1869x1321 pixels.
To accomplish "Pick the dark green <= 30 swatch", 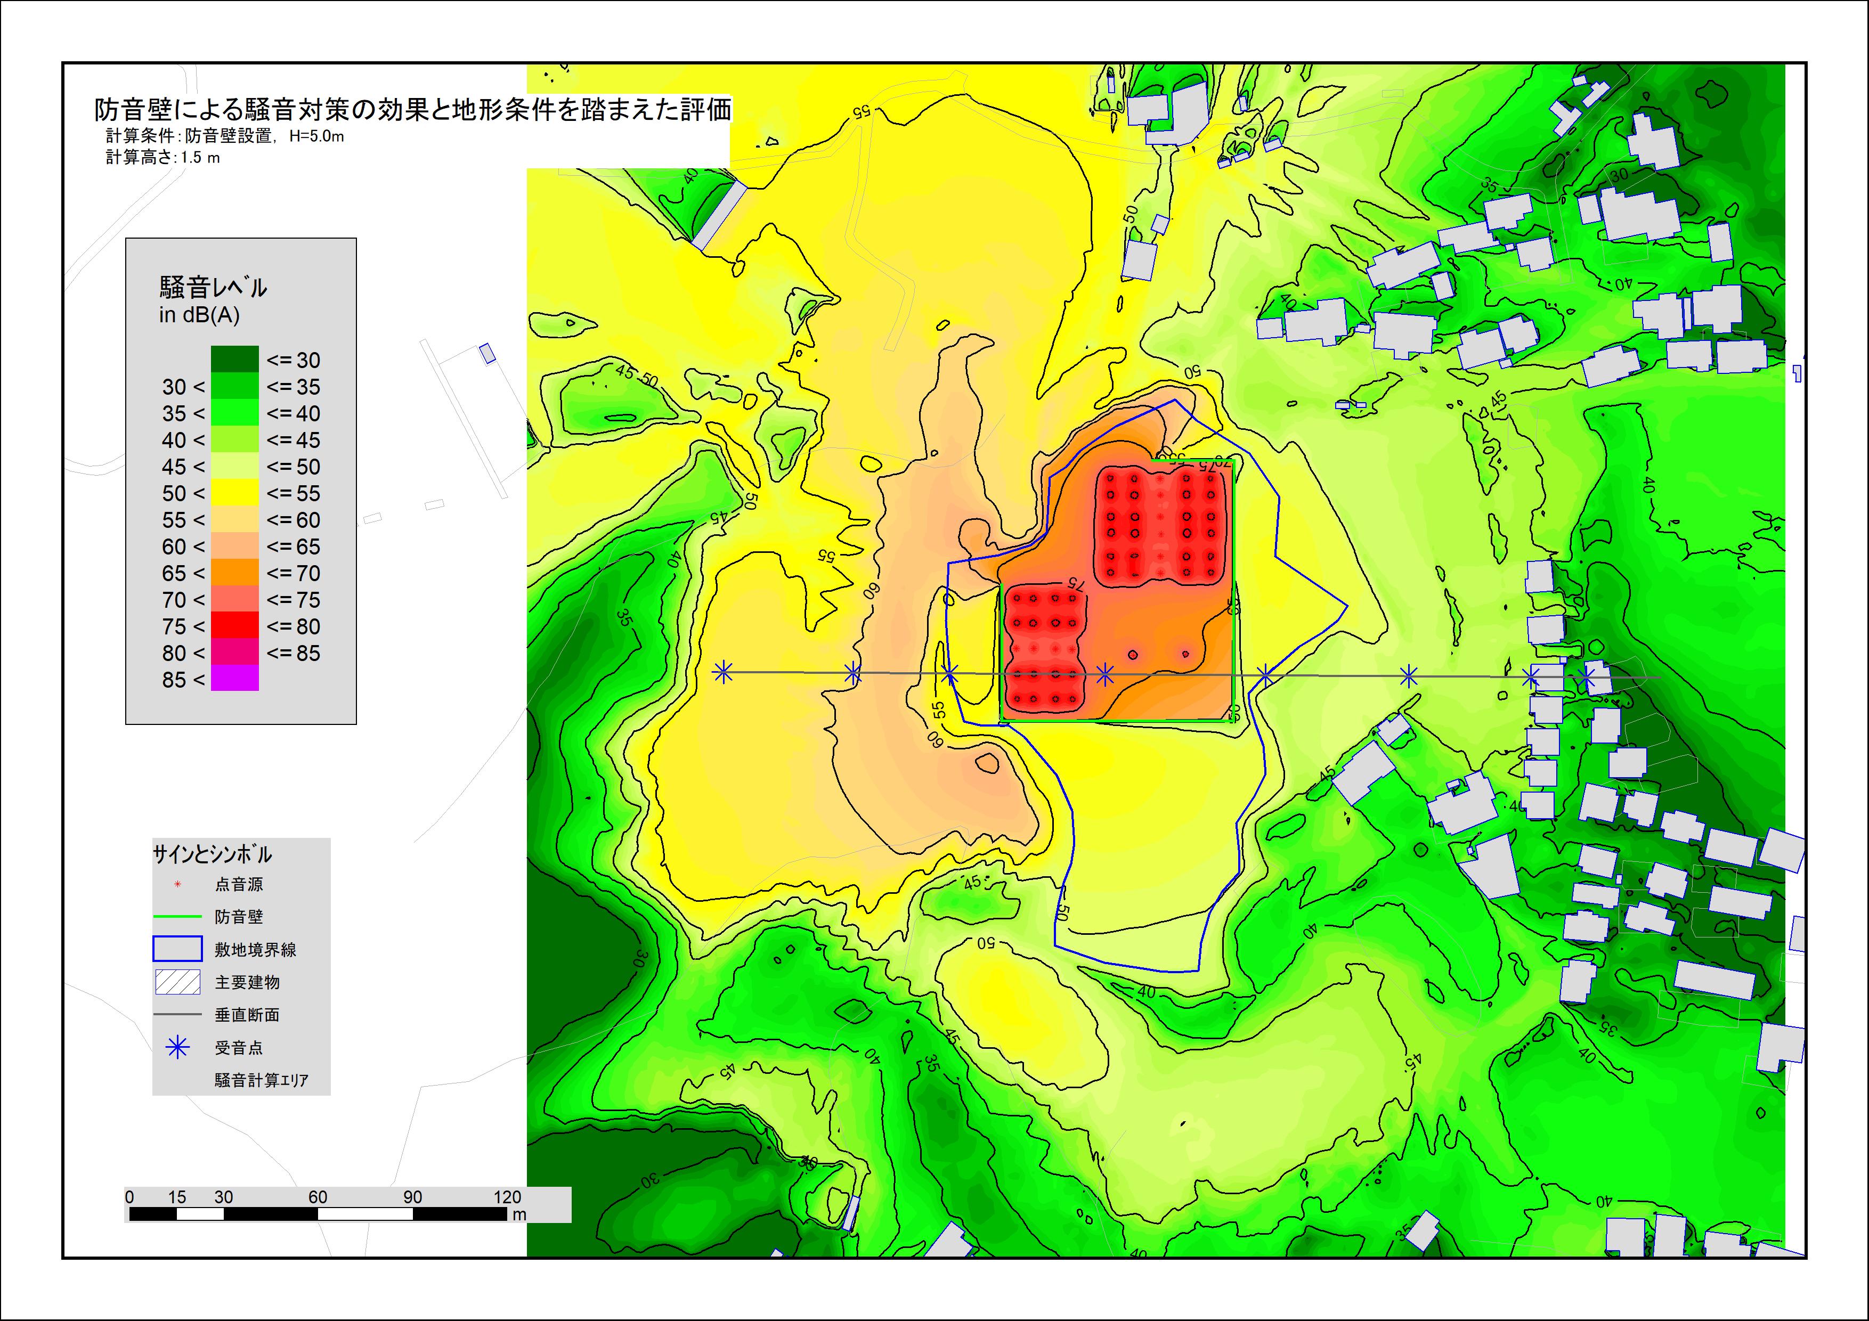I will [234, 359].
